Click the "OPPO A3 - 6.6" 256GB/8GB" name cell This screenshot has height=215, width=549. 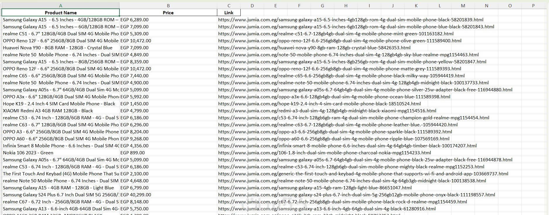click(x=61, y=132)
